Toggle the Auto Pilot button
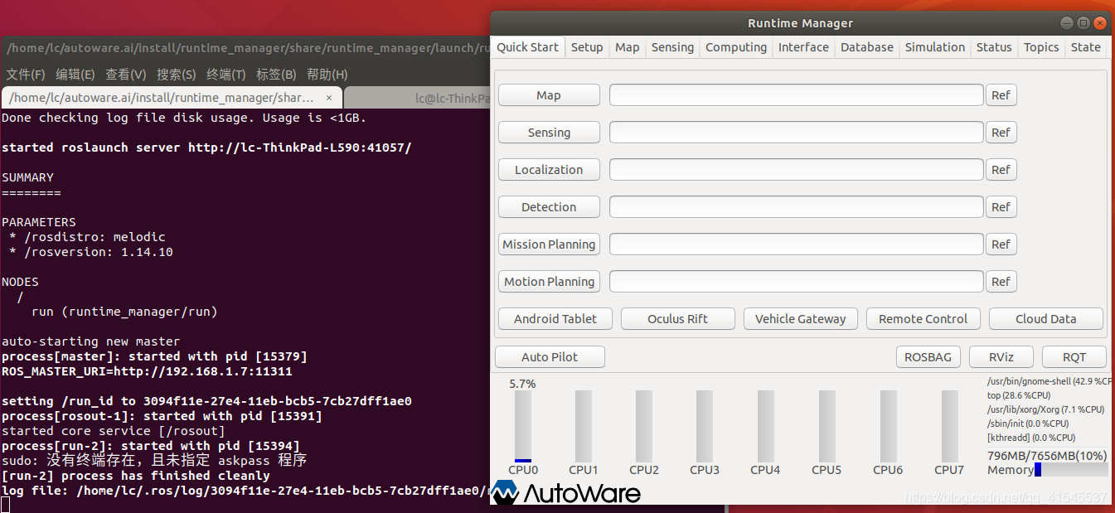The image size is (1115, 513). pyautogui.click(x=550, y=357)
